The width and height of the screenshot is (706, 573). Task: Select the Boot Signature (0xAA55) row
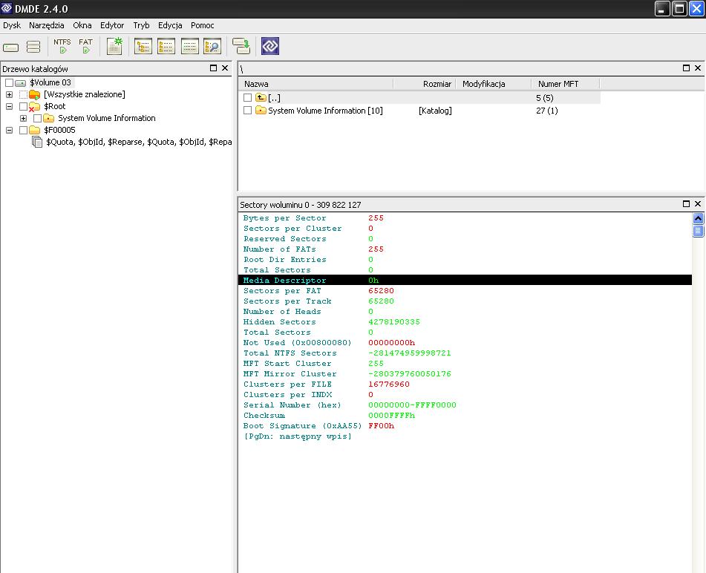pos(465,426)
